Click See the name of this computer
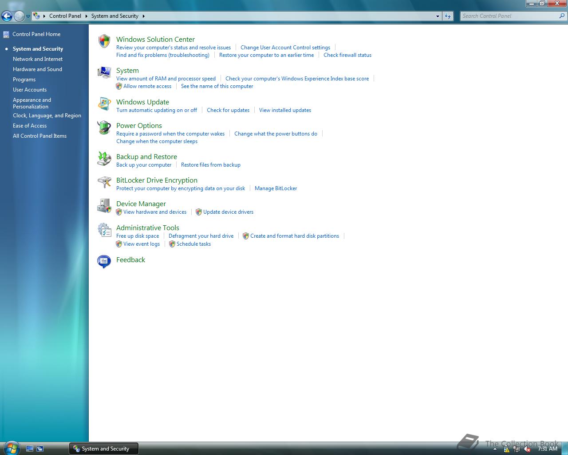The width and height of the screenshot is (568, 455). coord(217,86)
